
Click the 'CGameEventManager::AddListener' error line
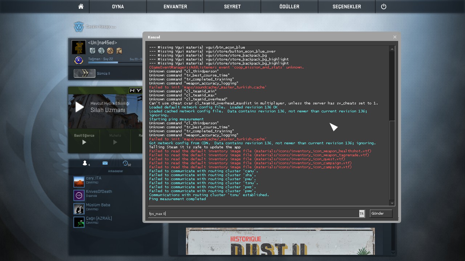coord(226,67)
